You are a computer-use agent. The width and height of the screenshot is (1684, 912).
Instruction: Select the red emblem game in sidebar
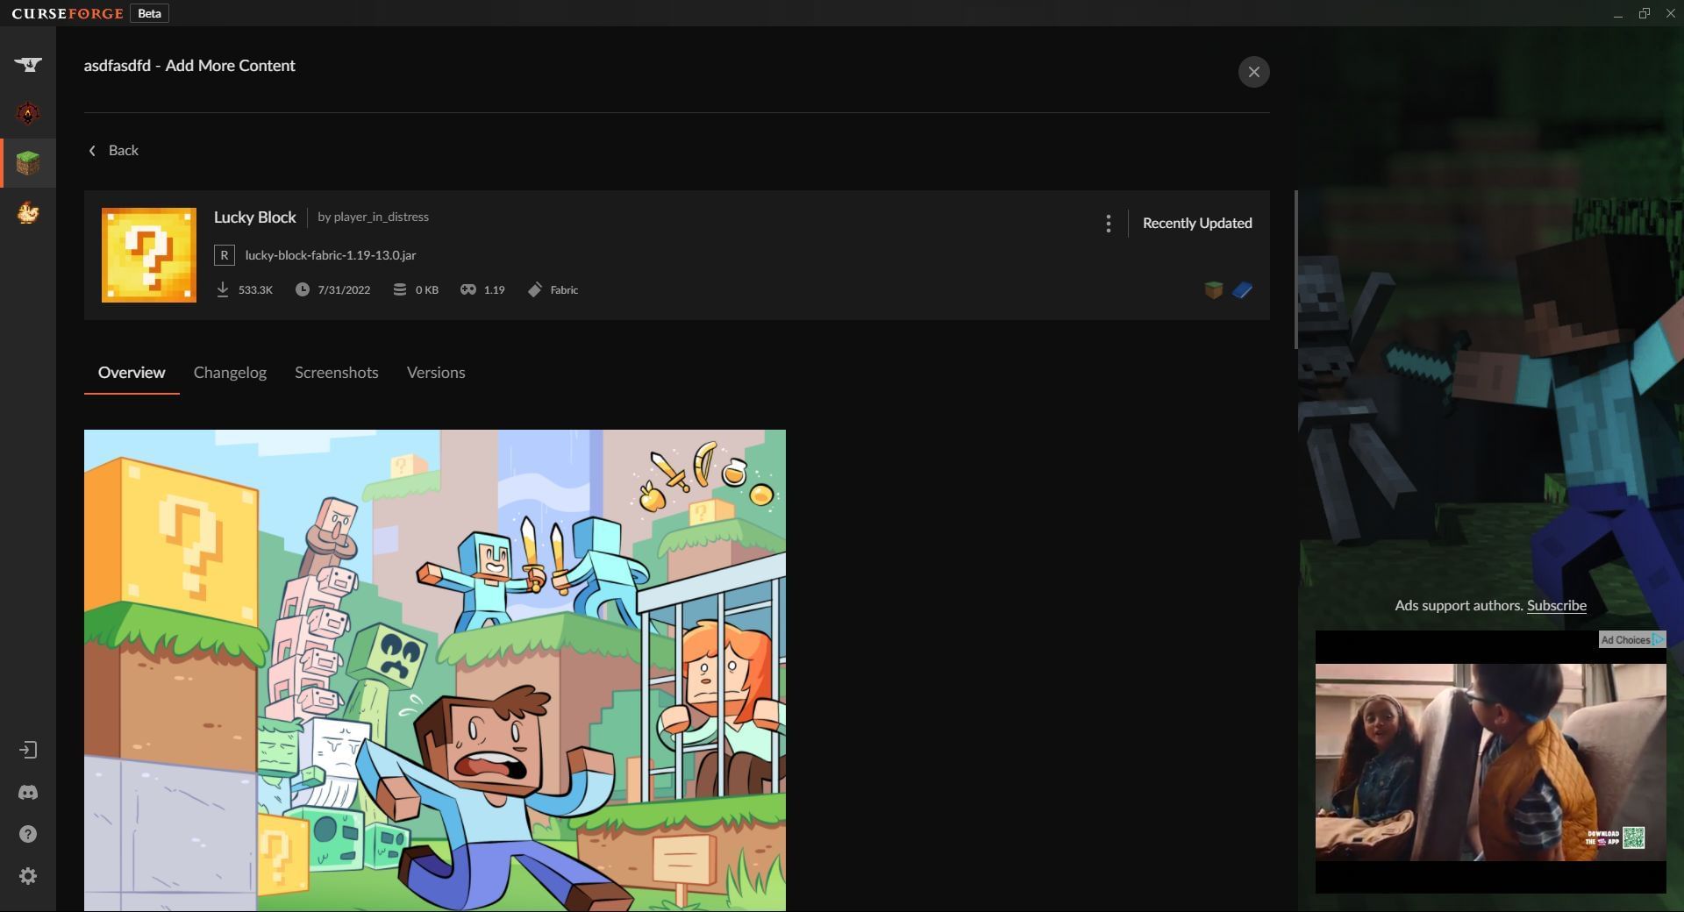(x=28, y=114)
